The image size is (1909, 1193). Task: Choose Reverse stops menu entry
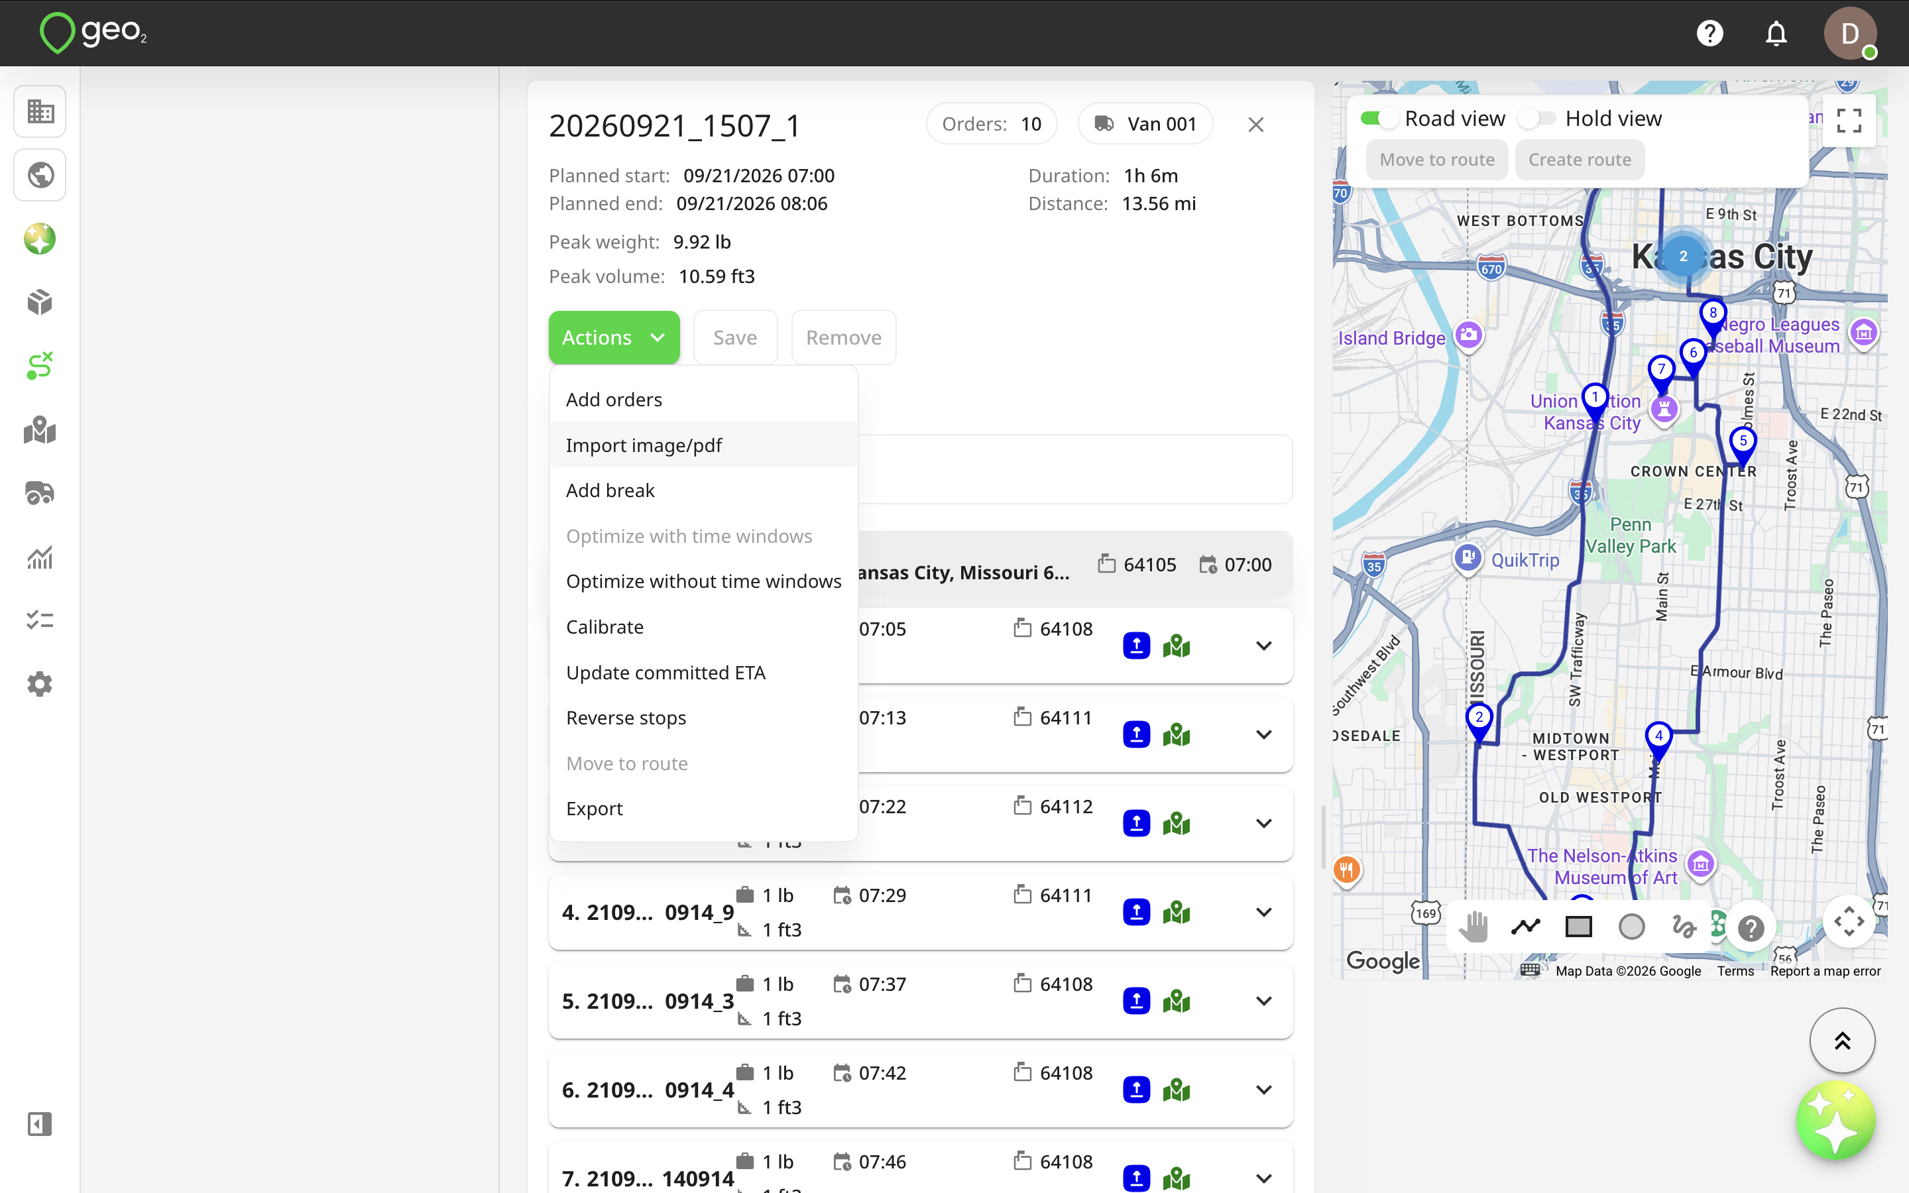(x=703, y=718)
